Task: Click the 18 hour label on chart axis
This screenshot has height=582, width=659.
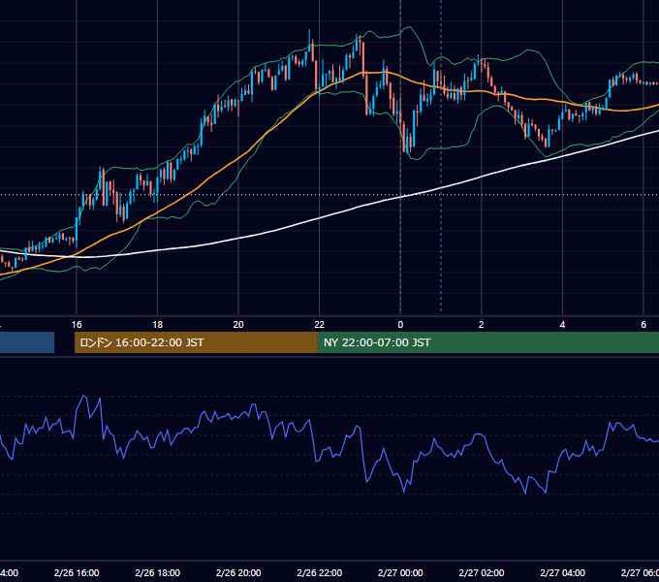Action: (x=158, y=325)
